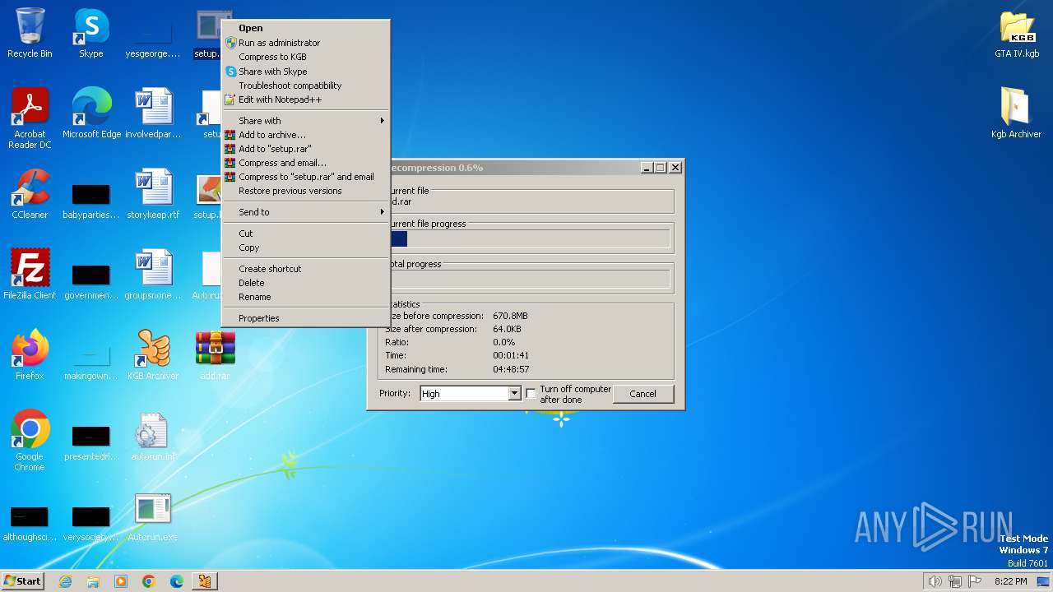Launch Microsoft Edge desktop shortcut

pos(91,113)
